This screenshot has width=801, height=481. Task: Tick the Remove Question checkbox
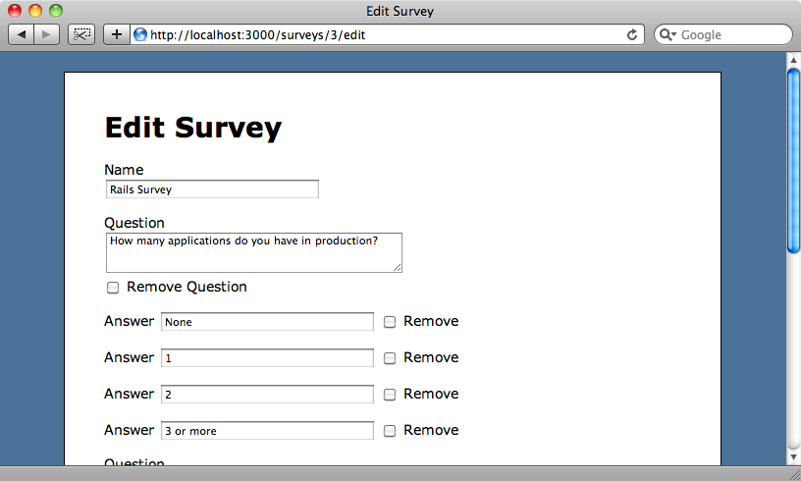[113, 288]
